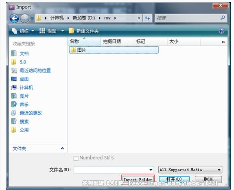Open 最近访问的位置 in favorite links
This screenshot has width=234, height=190.
click(x=35, y=71)
